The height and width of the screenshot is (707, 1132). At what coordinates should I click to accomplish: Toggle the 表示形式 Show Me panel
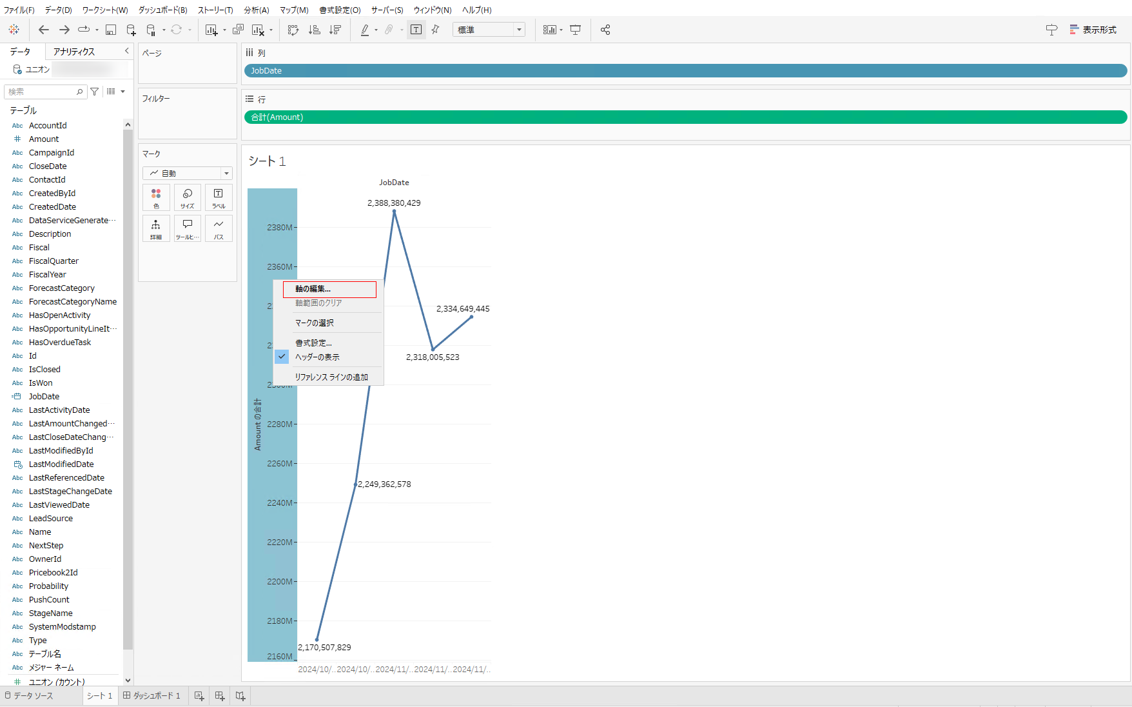[x=1093, y=30]
